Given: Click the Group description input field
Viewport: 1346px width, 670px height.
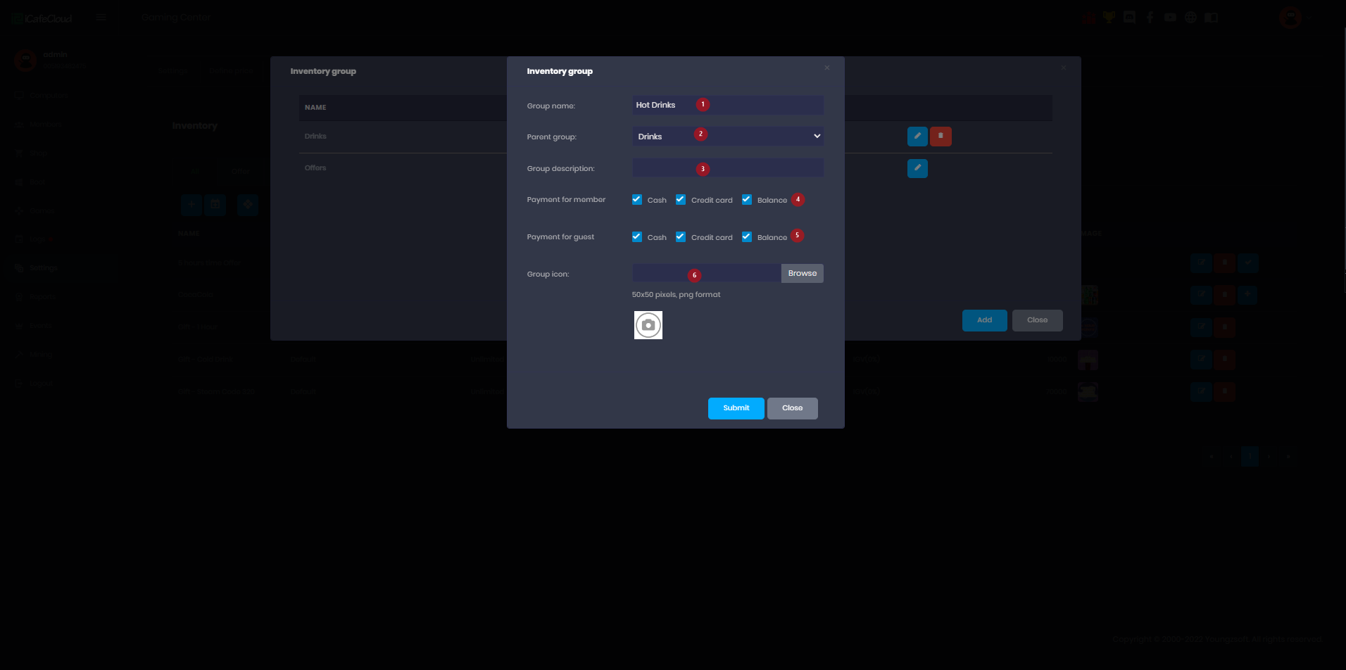Looking at the screenshot, I should [x=727, y=168].
